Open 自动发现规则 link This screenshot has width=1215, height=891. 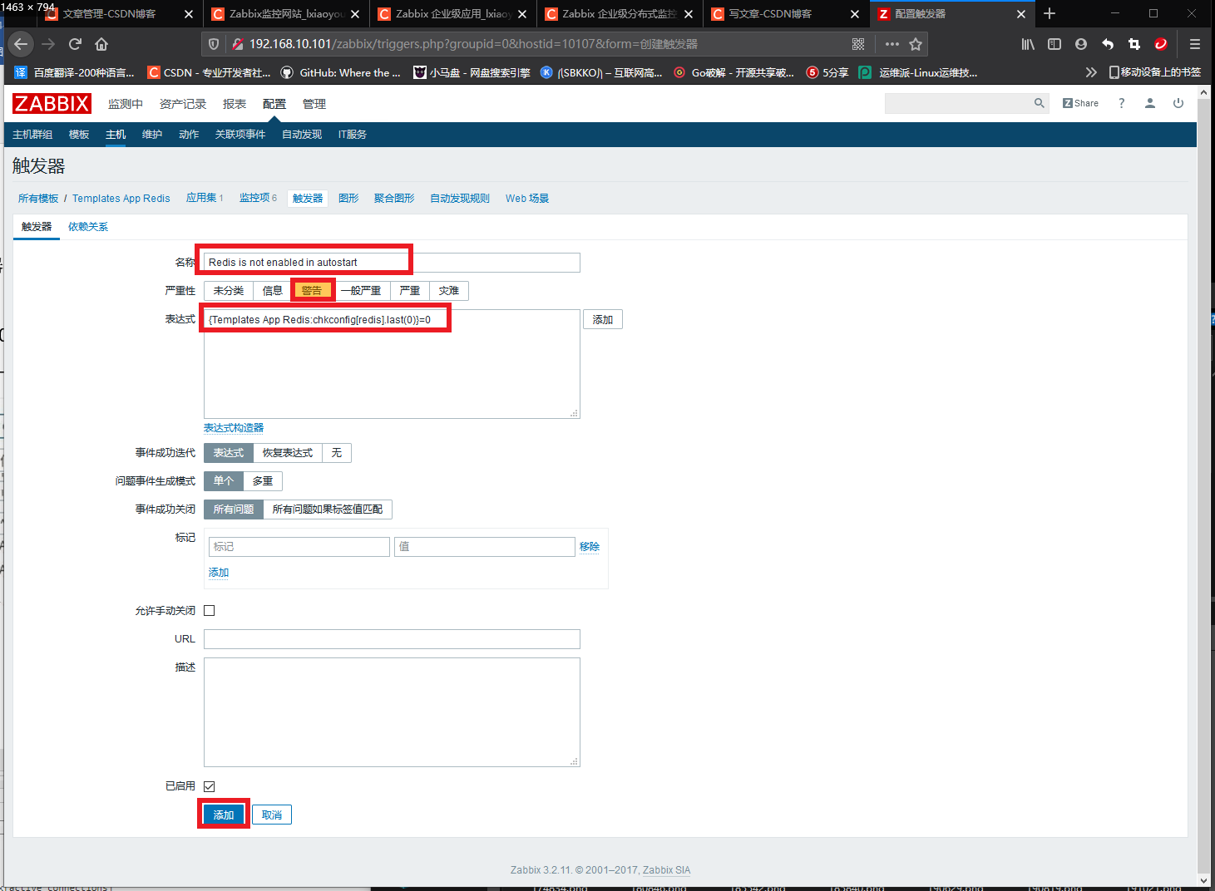460,199
